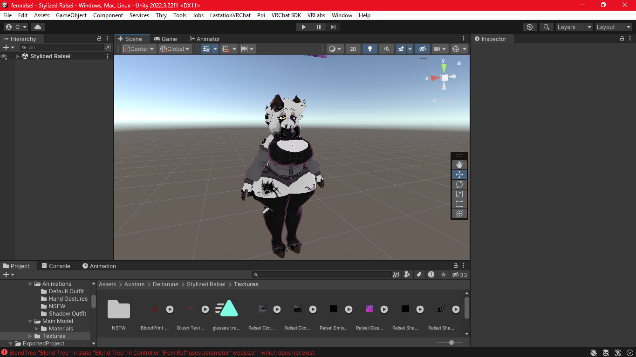Click Deltarune in the Project breadcrumb

165,284
